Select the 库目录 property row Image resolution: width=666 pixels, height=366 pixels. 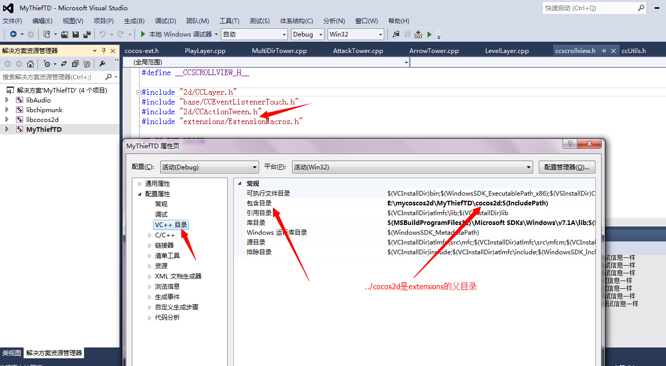415,223
